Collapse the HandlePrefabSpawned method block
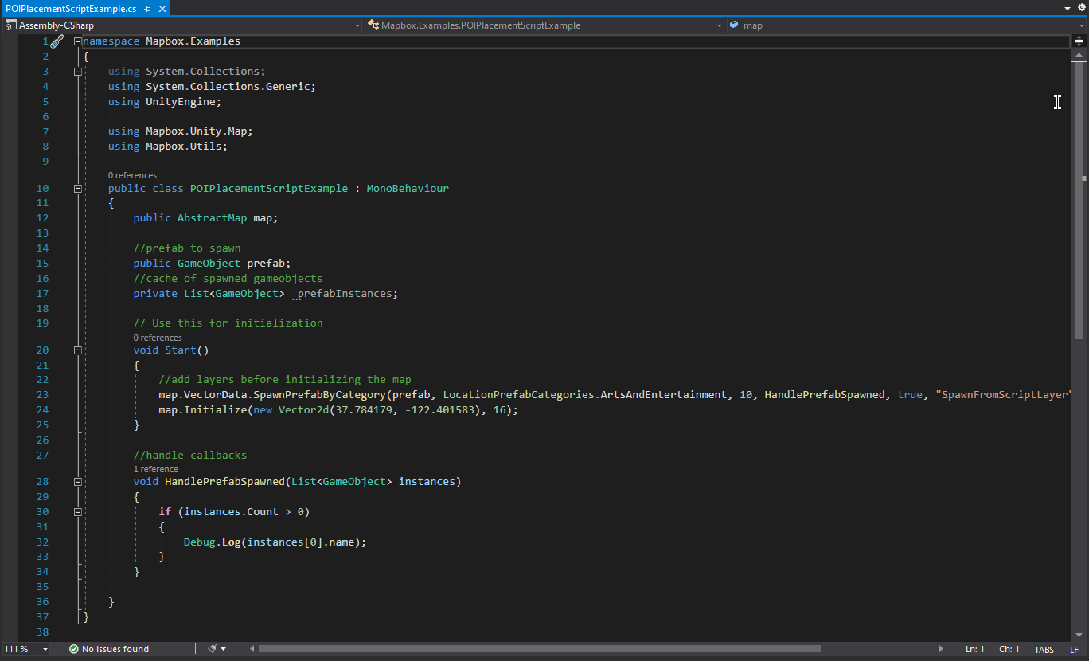Viewport: 1089px width, 661px height. click(x=77, y=482)
